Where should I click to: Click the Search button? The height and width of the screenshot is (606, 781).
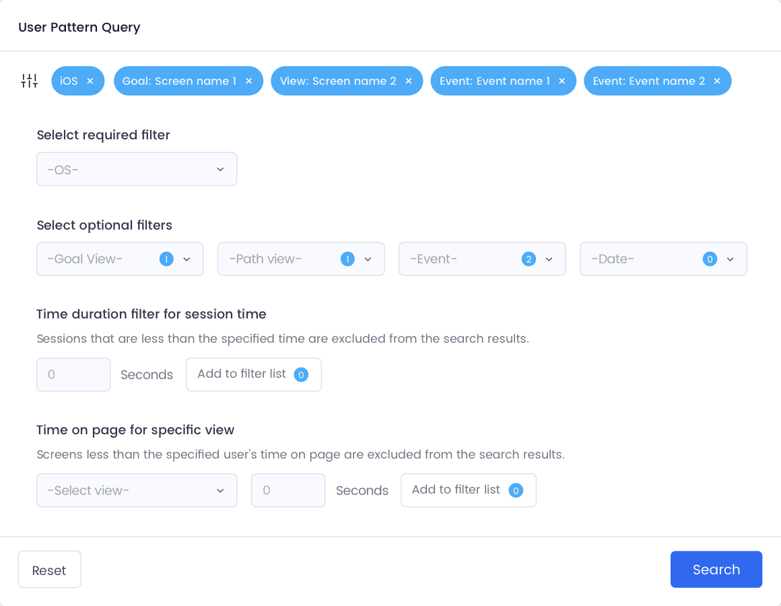716,569
